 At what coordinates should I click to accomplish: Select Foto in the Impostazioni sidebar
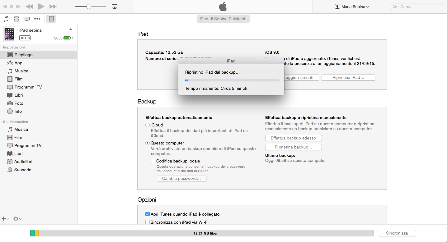pos(19,103)
